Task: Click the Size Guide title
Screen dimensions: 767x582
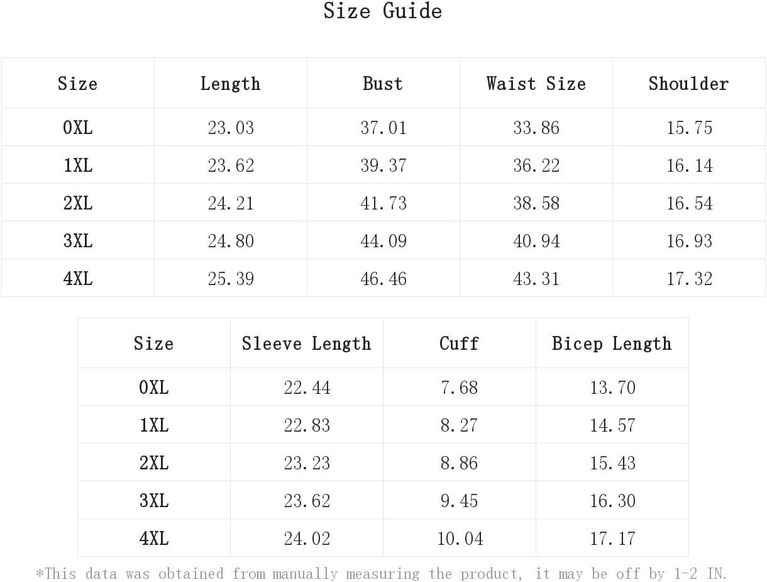Action: pos(383,11)
